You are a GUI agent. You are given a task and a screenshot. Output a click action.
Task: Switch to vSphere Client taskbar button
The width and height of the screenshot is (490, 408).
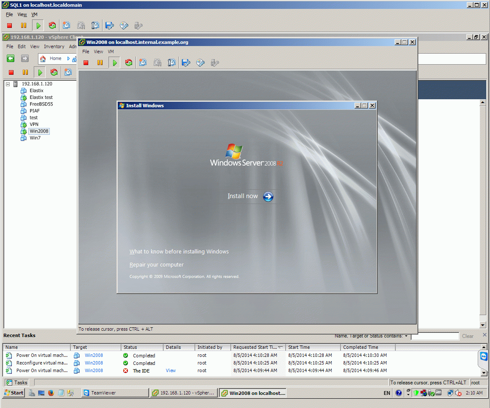(184, 393)
